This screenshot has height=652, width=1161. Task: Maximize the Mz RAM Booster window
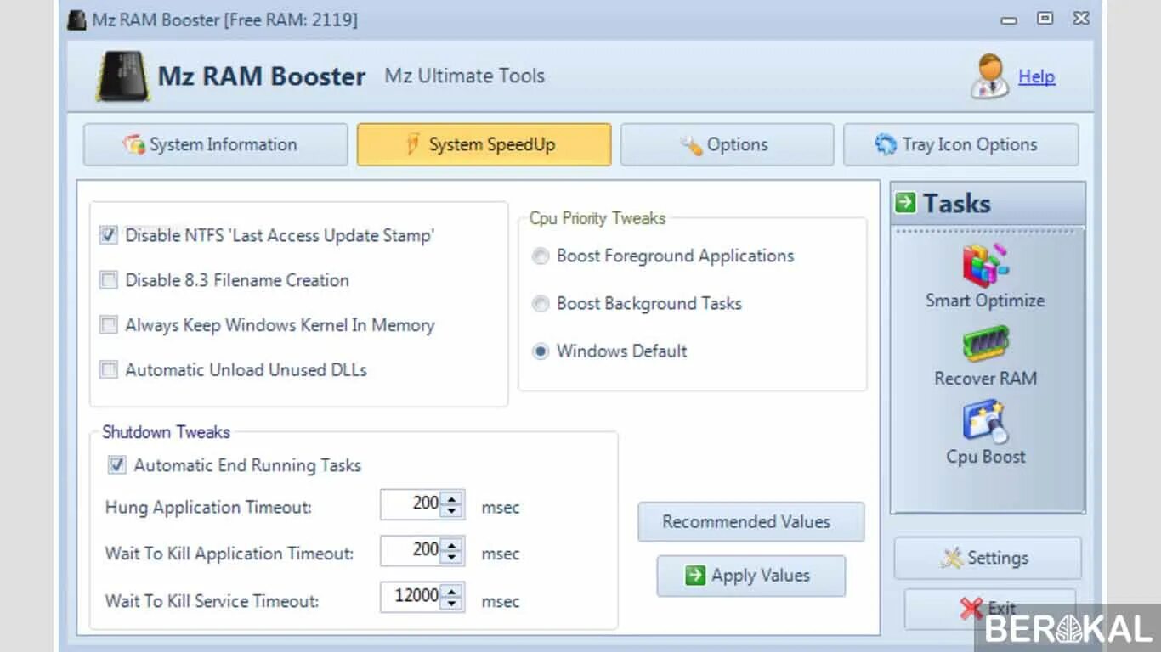(1045, 18)
